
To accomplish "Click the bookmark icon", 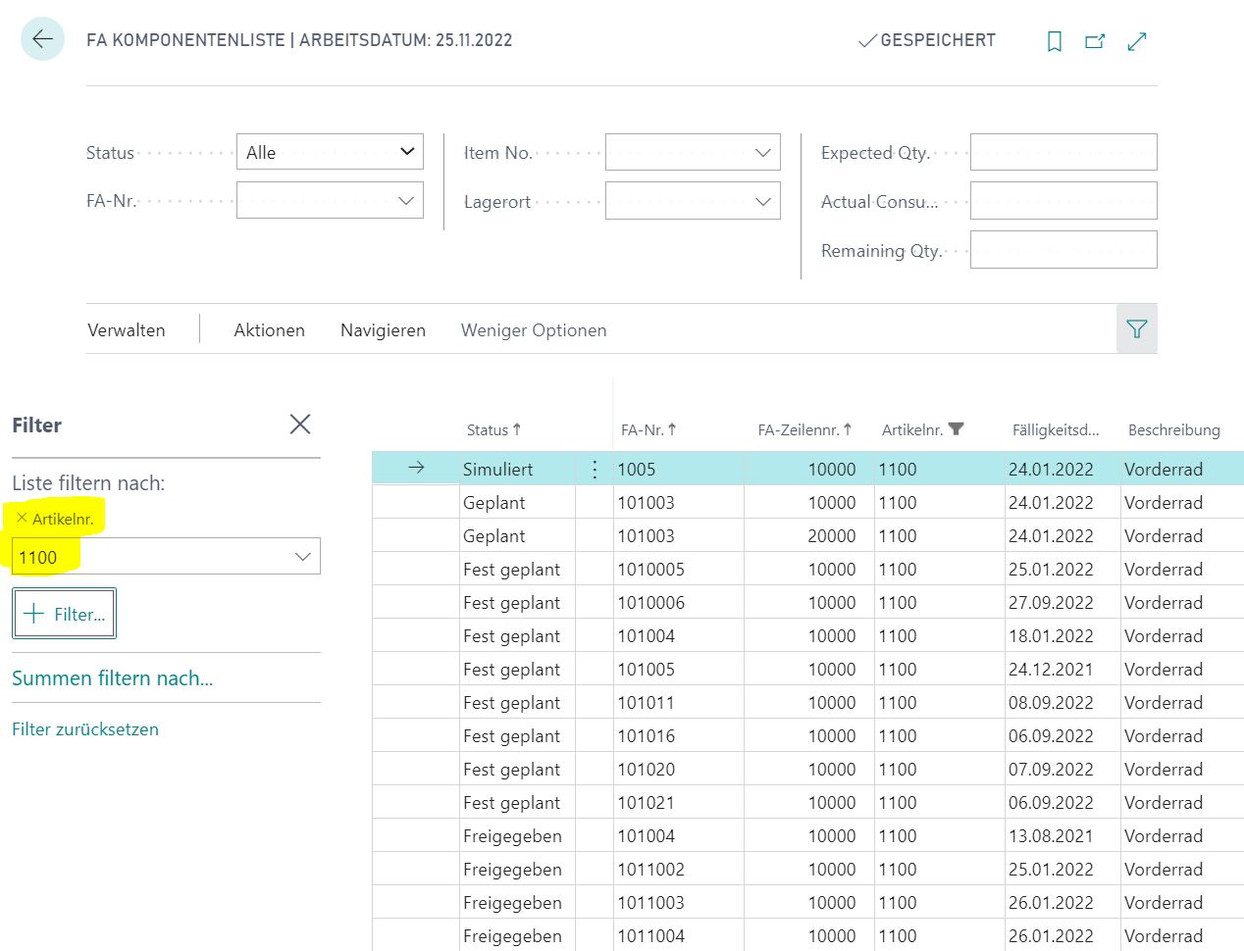I will 1055,41.
